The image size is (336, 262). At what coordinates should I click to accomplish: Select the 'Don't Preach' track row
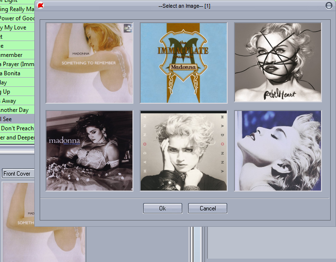click(x=17, y=128)
